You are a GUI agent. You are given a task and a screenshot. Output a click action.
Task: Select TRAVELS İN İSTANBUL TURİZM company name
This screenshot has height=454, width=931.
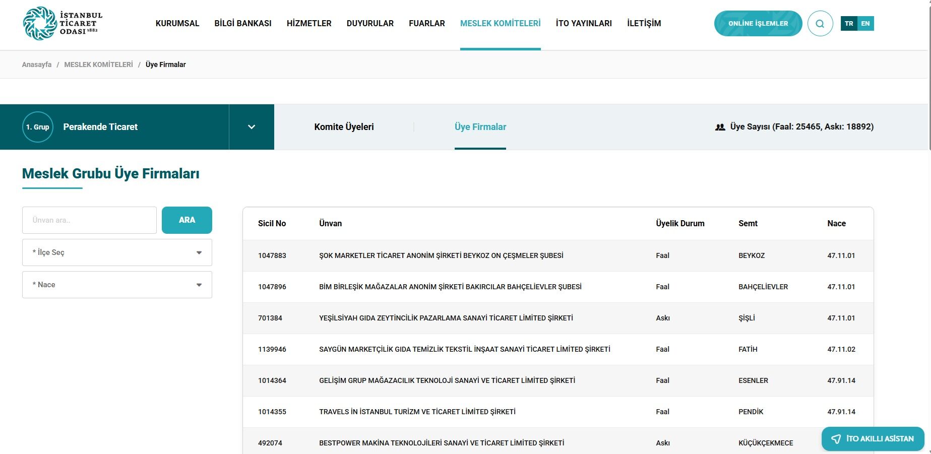417,412
